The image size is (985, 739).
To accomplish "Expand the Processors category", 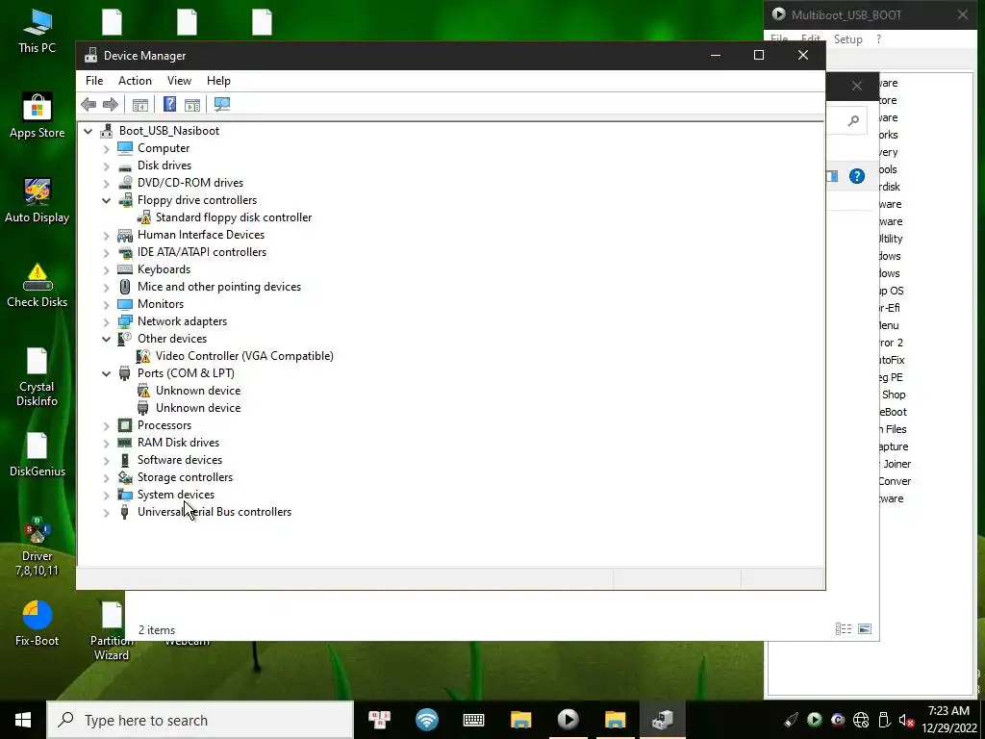I will 106,426.
